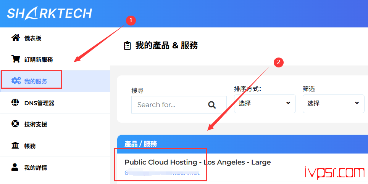
Task: Open the 排序方式 dropdown
Action: pyautogui.click(x=265, y=104)
